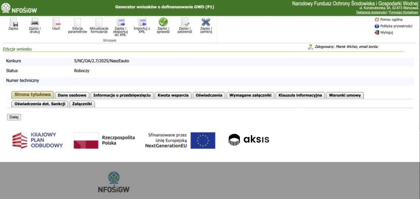The height and width of the screenshot is (199, 420).
Task: Click Zapisz i sprawdź green check icon
Action: tap(163, 22)
